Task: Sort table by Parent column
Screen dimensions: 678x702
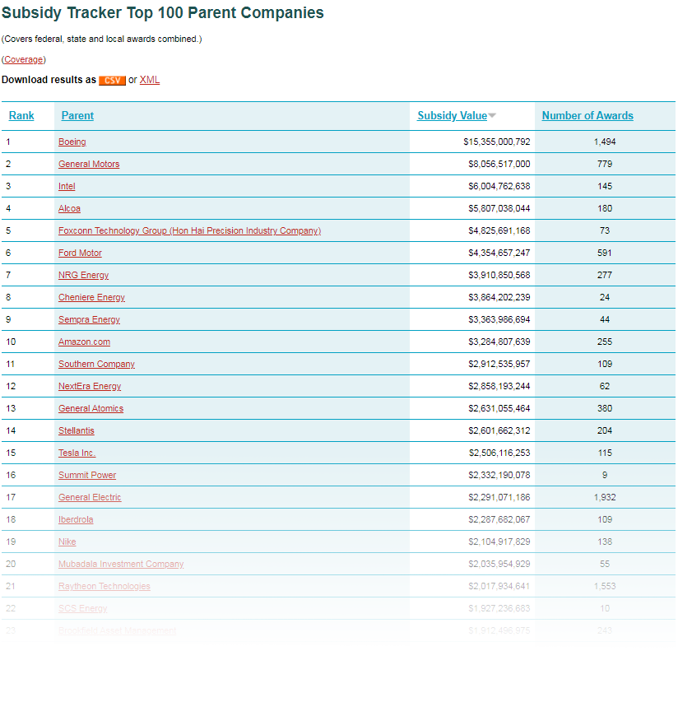Action: 77,115
